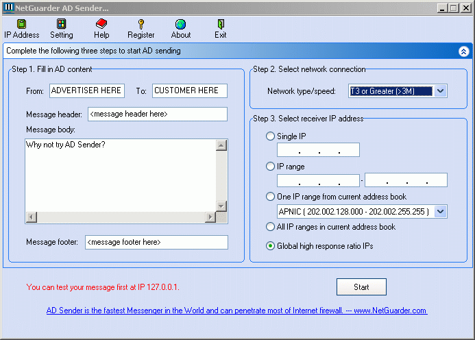Click message body scroll right arrow
The height and width of the screenshot is (340, 475).
(210, 217)
